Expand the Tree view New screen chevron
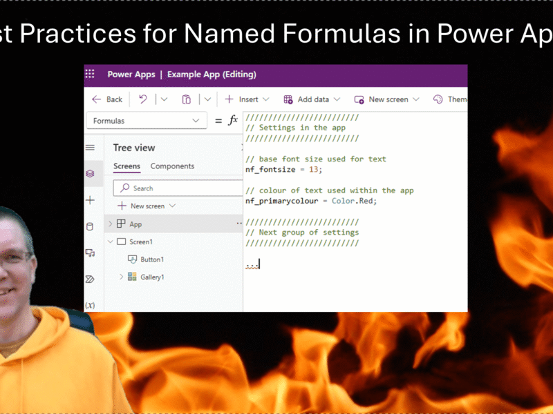The image size is (553, 414). coord(172,206)
